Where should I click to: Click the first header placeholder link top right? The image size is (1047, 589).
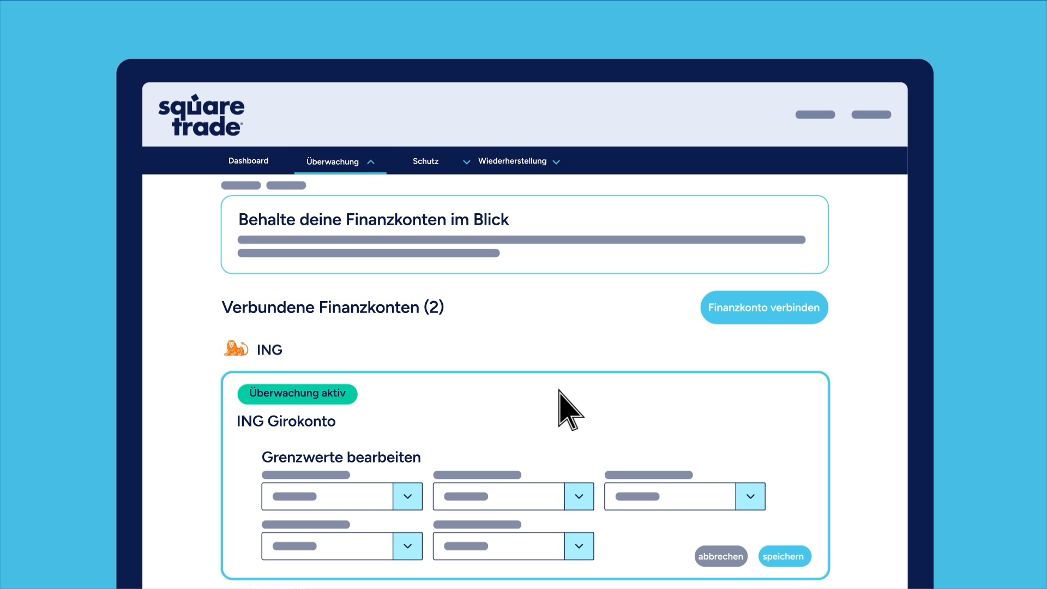(x=815, y=115)
